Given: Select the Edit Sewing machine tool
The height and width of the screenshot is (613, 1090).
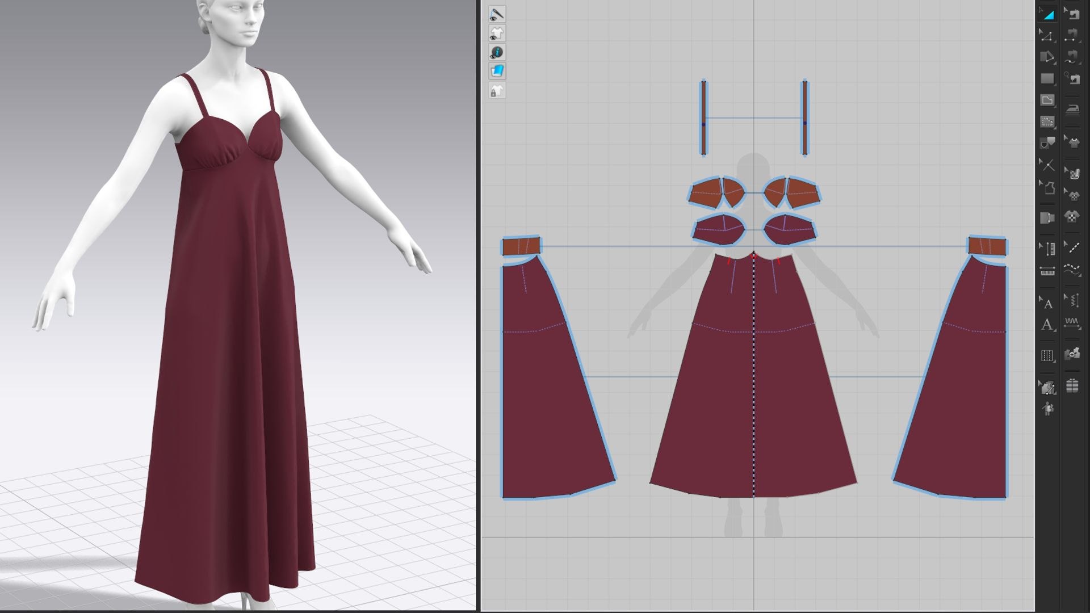Looking at the screenshot, I should pyautogui.click(x=1072, y=14).
